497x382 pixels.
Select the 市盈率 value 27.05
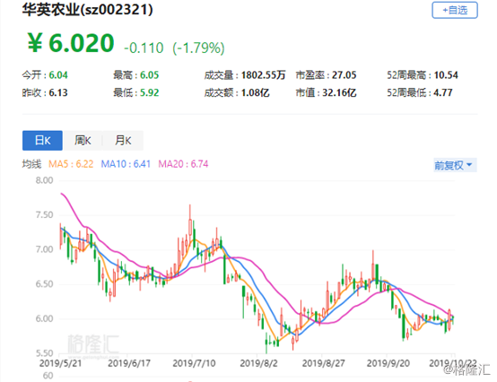pyautogui.click(x=344, y=75)
